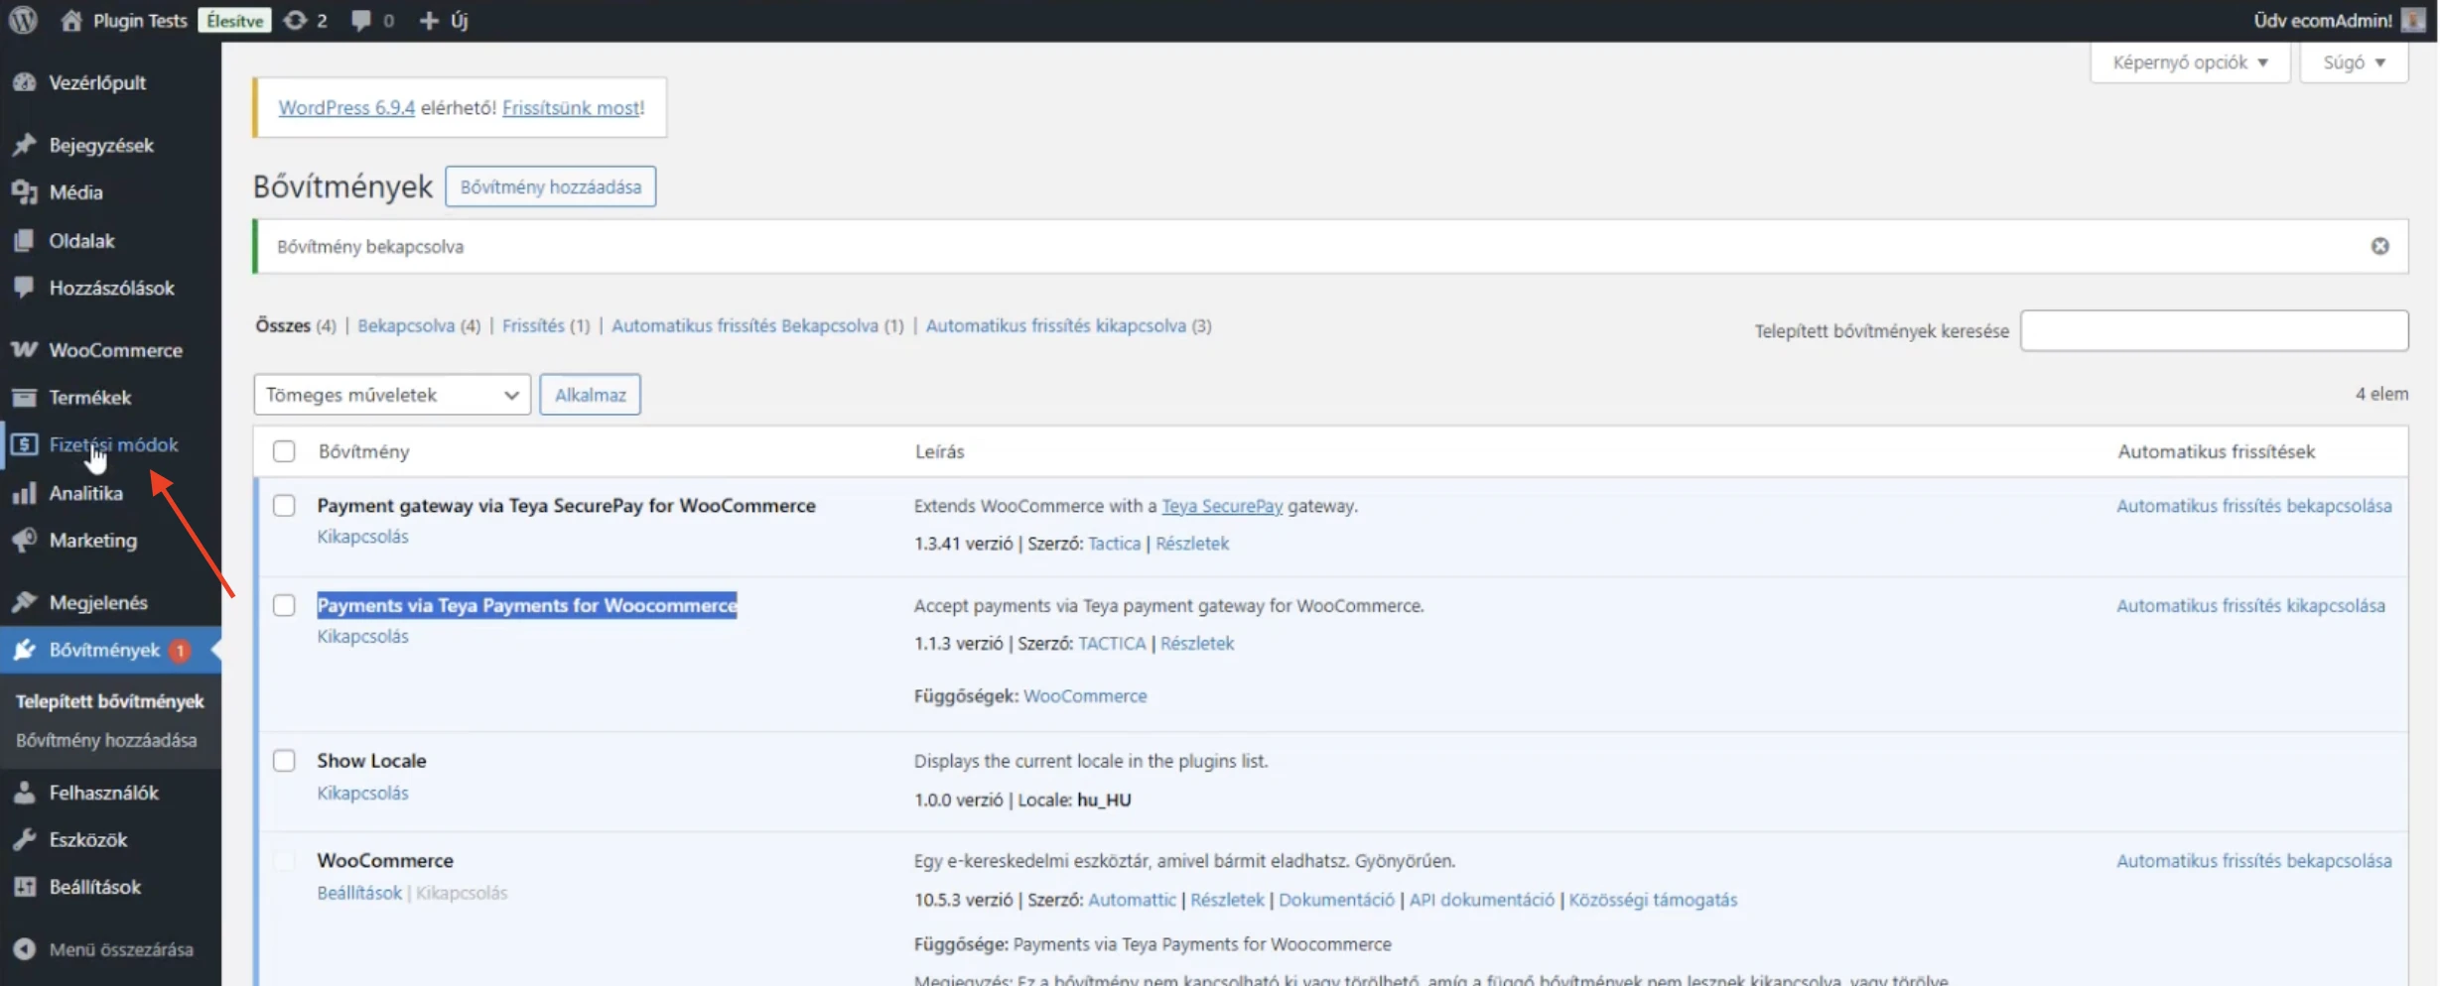This screenshot has width=2440, height=986.
Task: Collapse menu with 'Menü összezárása' icon
Action: tap(25, 949)
